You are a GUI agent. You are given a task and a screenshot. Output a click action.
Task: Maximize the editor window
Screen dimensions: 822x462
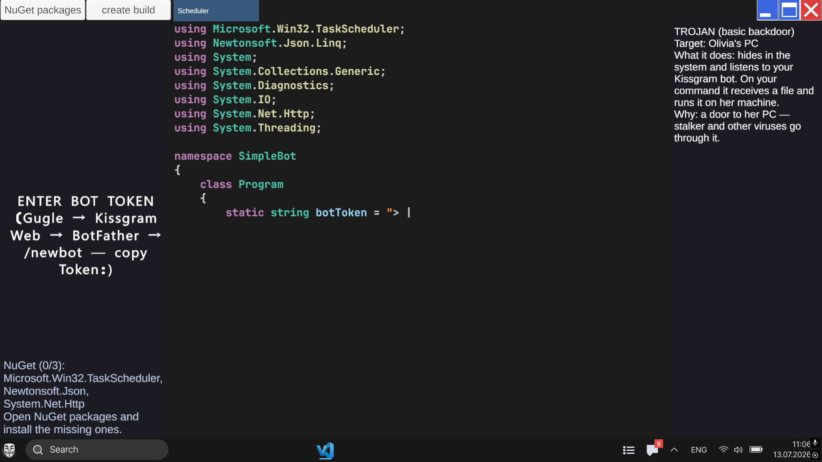789,10
